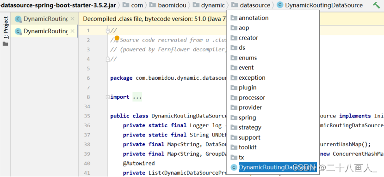The height and width of the screenshot is (177, 384).
Task: Click the creator folder icon
Action: pyautogui.click(x=234, y=38)
